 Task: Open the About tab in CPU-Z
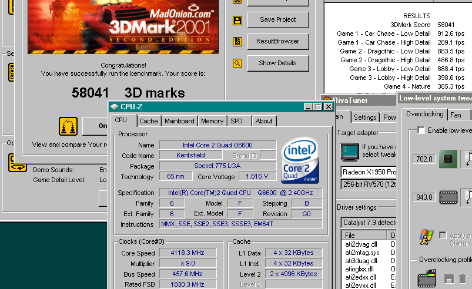264,121
